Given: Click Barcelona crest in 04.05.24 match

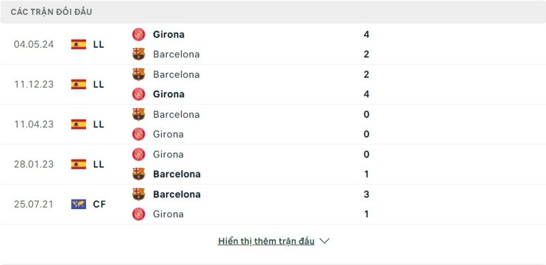Looking at the screenshot, I should tap(139, 54).
